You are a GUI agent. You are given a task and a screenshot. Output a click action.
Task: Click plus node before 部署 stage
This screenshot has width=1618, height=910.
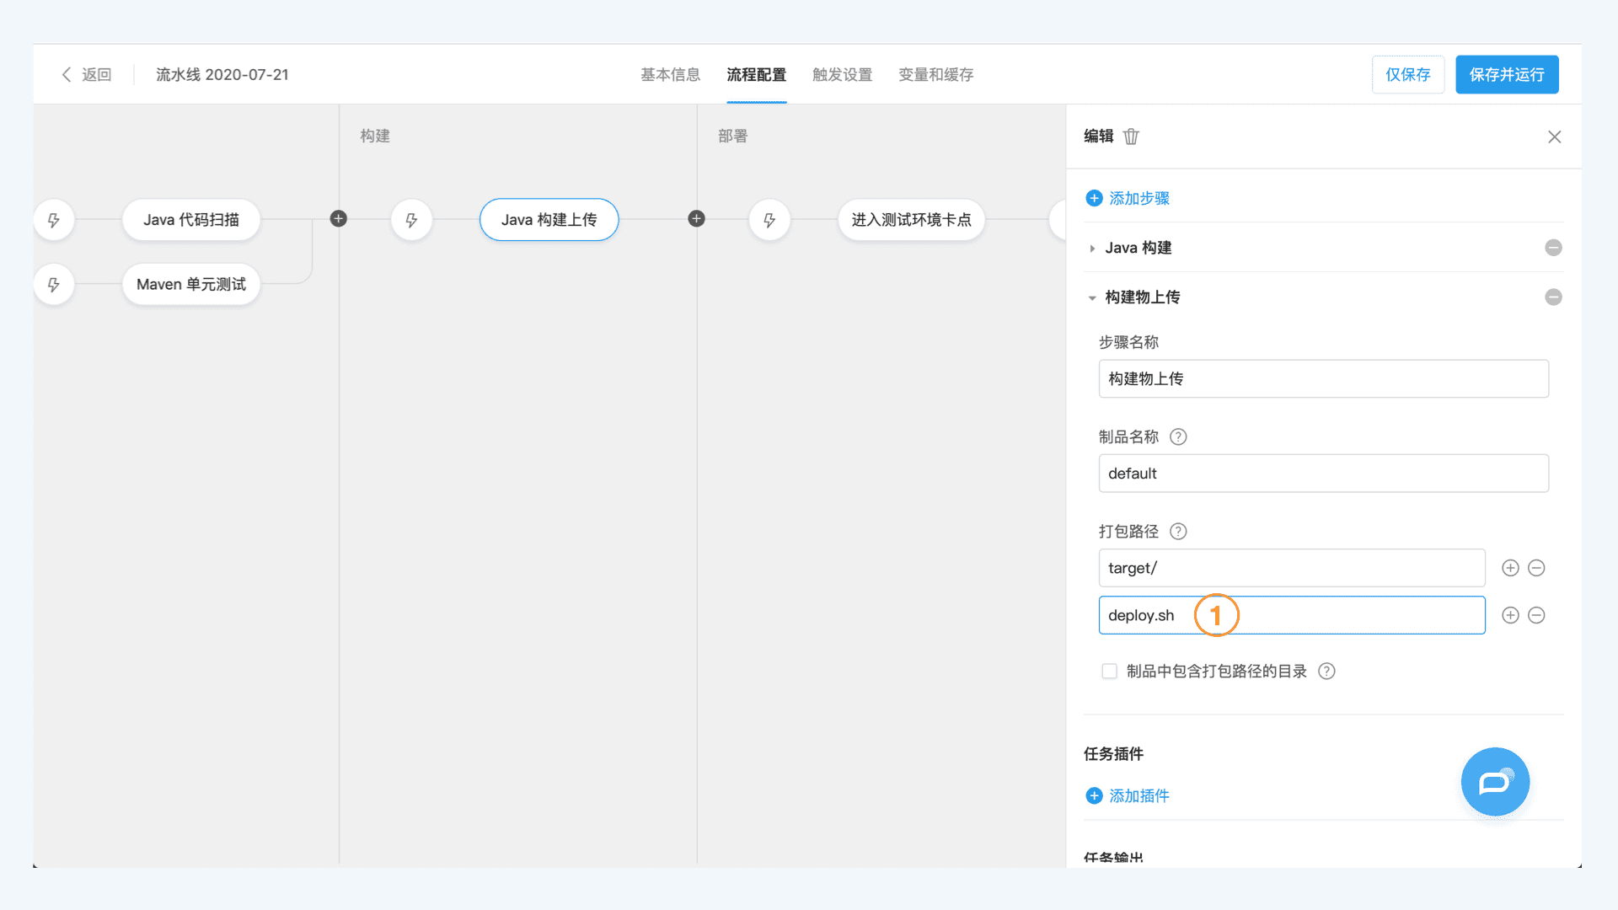pyautogui.click(x=696, y=219)
